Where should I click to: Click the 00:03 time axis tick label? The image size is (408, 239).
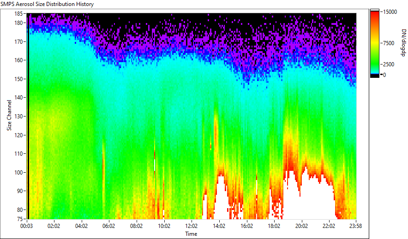click(x=27, y=226)
